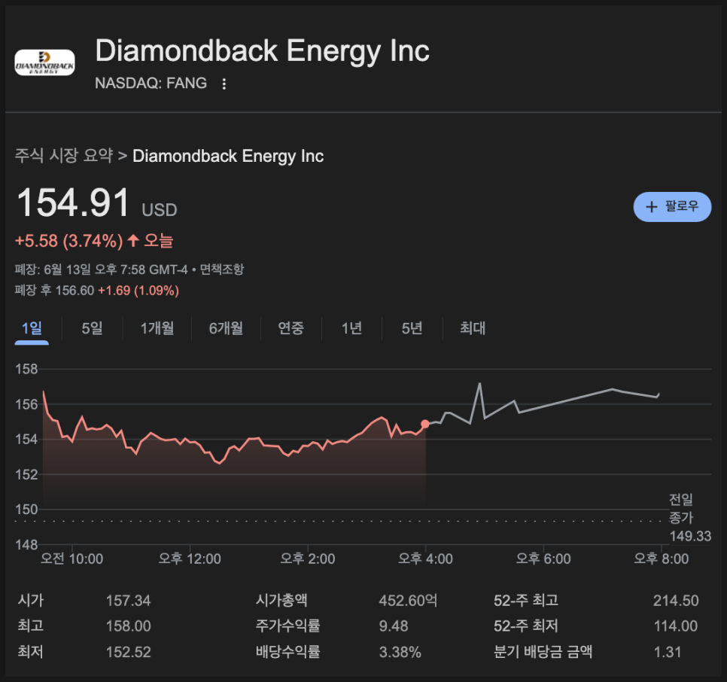Click the 오전 10:00 axis label
The height and width of the screenshot is (682, 727).
[x=71, y=559]
